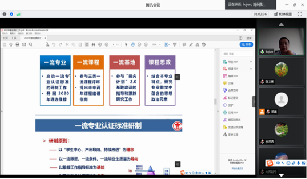Click the blue 共享 share button
The width and height of the screenshot is (307, 179).
[246, 45]
